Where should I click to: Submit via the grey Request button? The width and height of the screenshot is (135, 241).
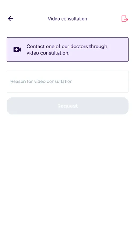click(x=68, y=106)
